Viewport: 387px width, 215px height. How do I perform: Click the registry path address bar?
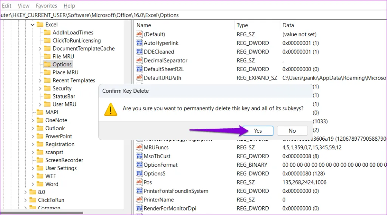(x=189, y=15)
